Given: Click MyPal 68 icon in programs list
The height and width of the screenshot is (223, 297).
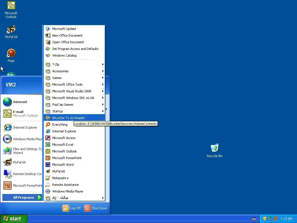Looking at the screenshot, I should pyautogui.click(x=48, y=171).
